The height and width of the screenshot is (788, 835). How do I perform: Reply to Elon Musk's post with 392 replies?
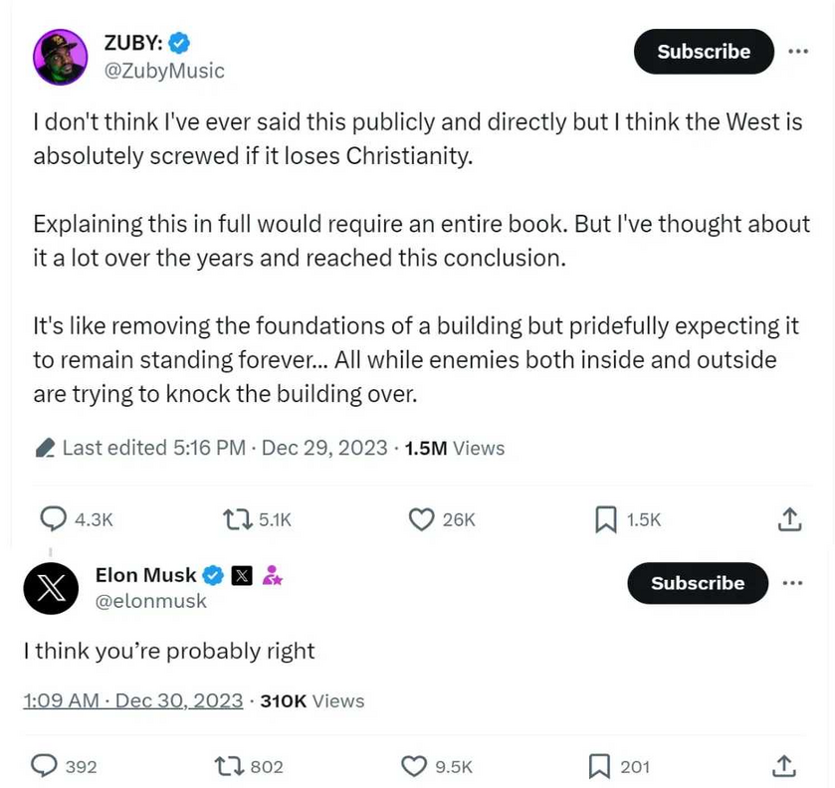pos(44,766)
